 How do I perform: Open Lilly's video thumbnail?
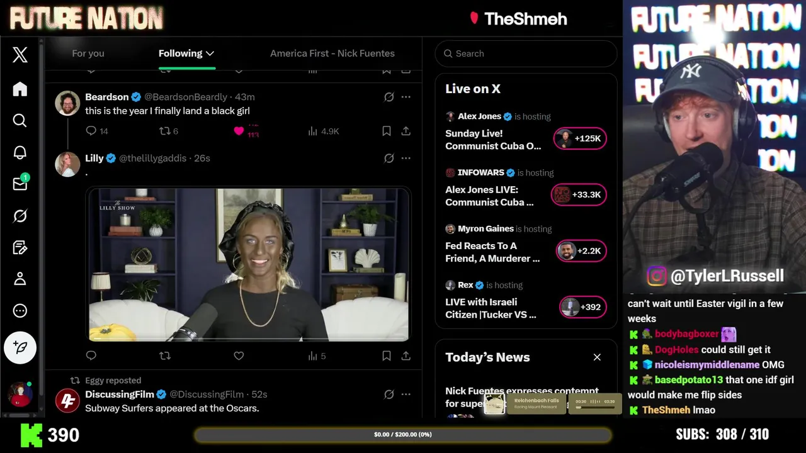(248, 264)
